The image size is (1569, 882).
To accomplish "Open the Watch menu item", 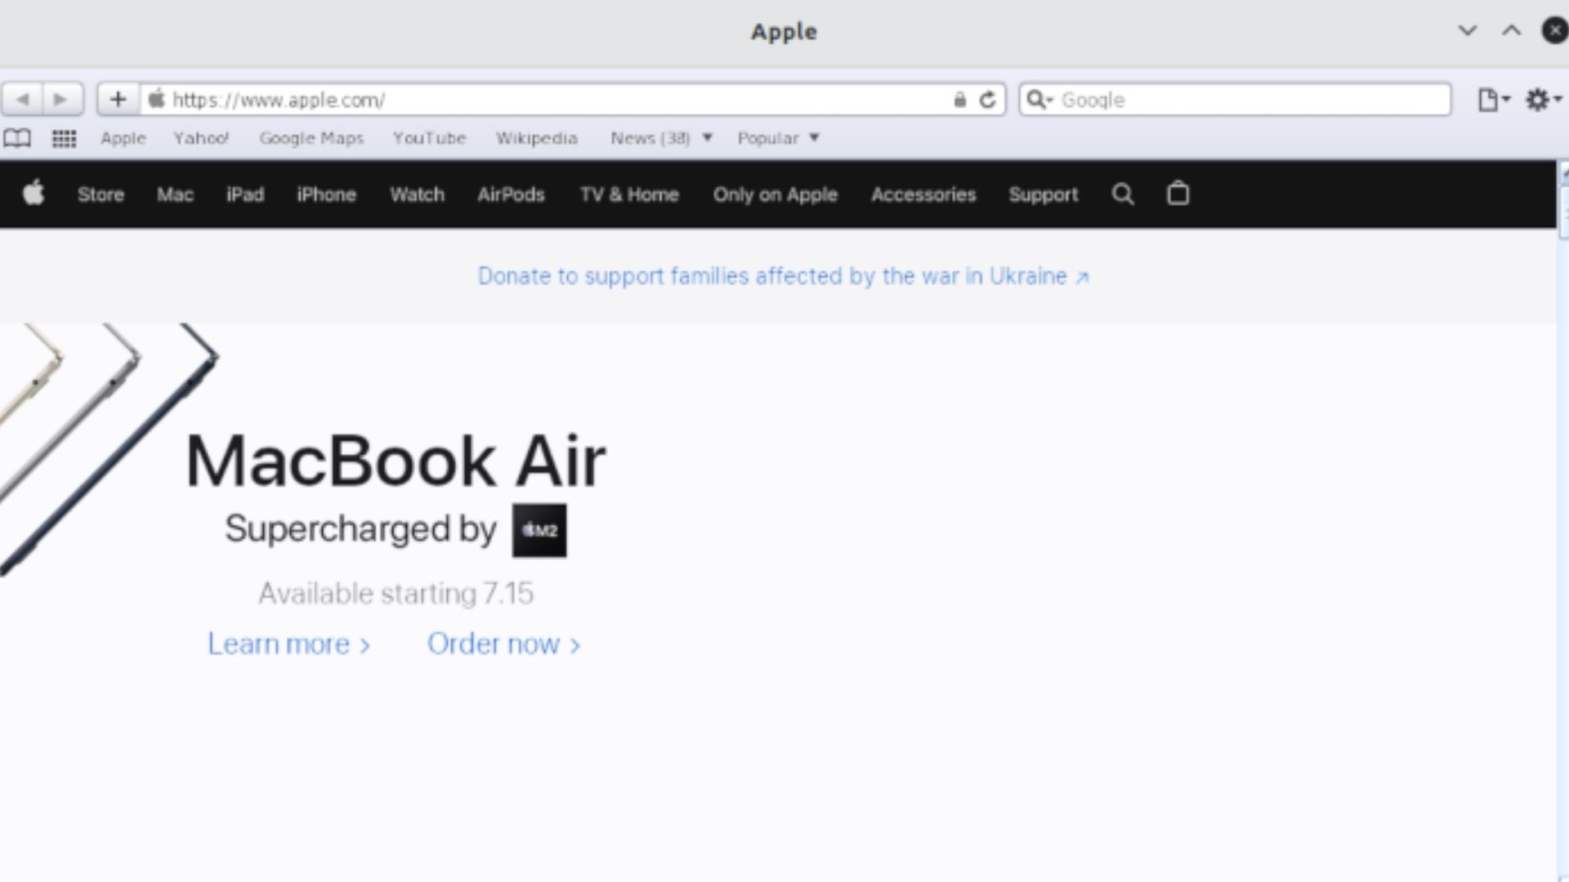I will click(417, 194).
